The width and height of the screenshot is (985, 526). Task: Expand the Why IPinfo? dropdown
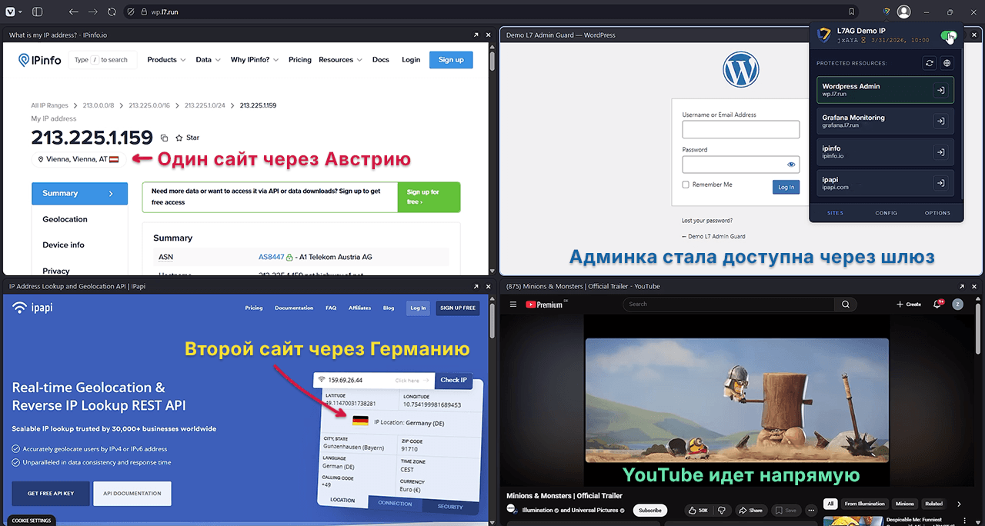pos(255,60)
